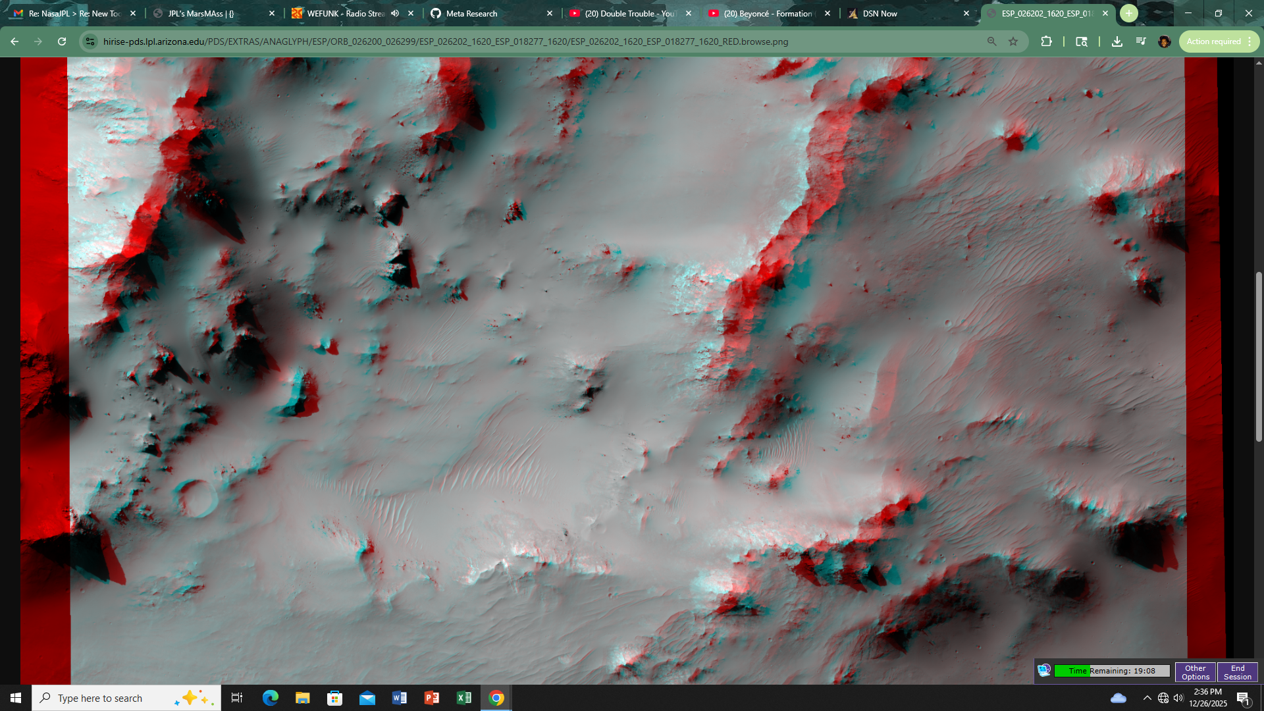
Task: Click the Google Lens search icon
Action: pos(1082,41)
